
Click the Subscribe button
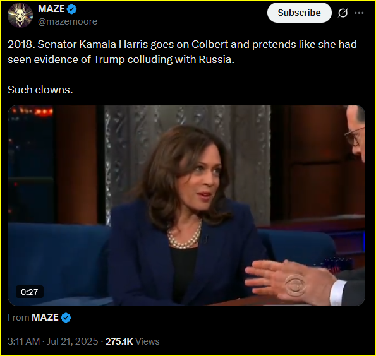pyautogui.click(x=300, y=13)
